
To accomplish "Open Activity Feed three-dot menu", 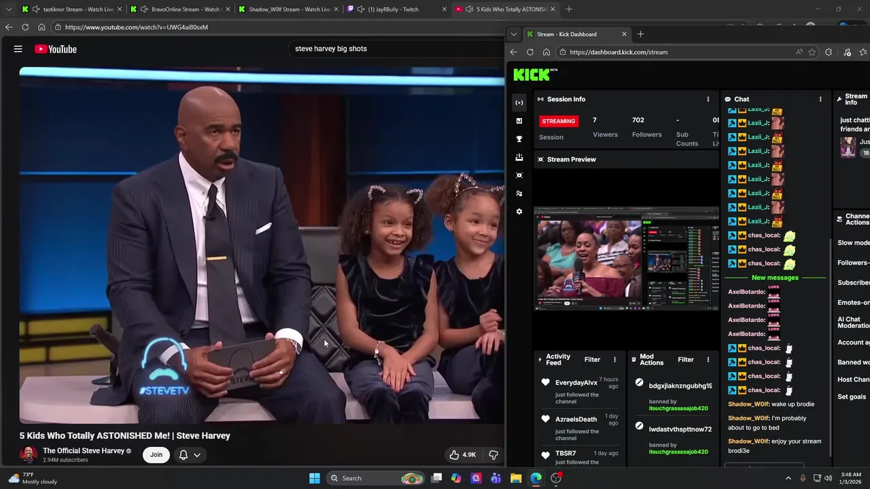I will pos(614,360).
